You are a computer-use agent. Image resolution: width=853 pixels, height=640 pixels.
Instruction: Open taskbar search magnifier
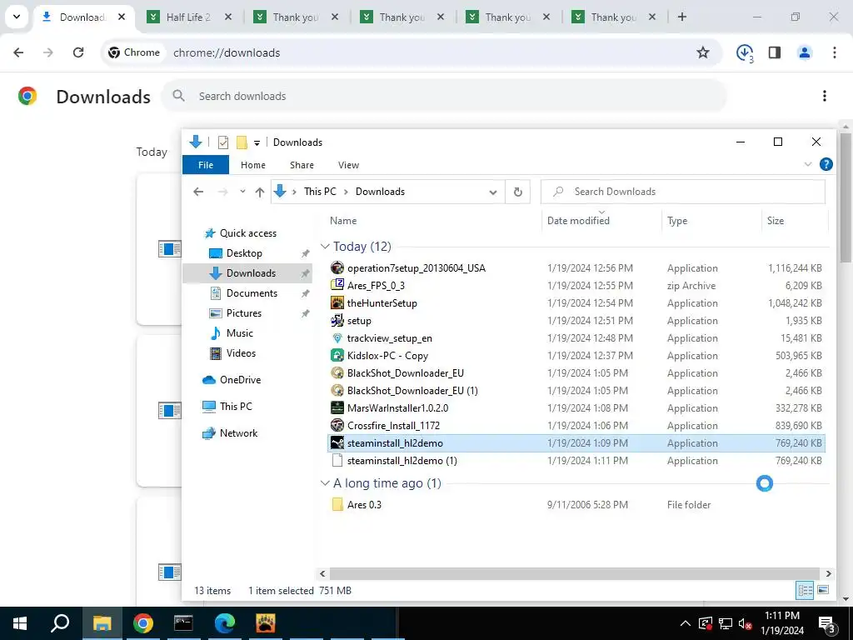coord(60,623)
